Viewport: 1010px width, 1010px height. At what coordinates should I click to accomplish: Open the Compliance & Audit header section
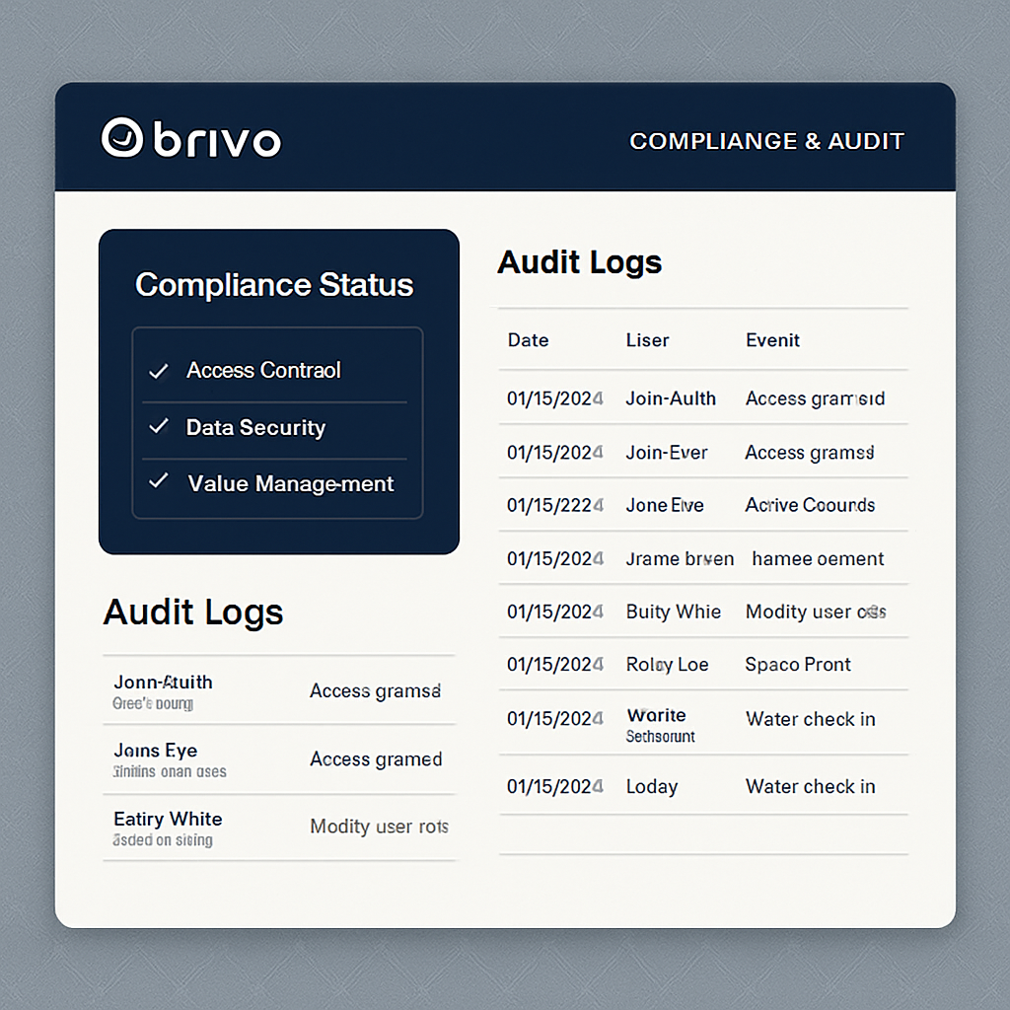coord(767,141)
